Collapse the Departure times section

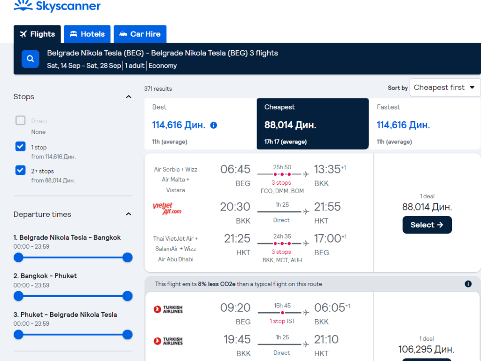click(x=128, y=214)
